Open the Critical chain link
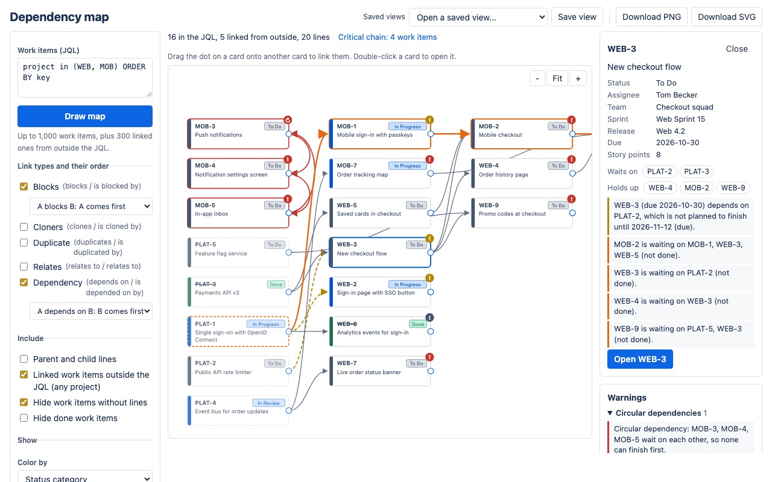772x482 pixels. coord(387,37)
